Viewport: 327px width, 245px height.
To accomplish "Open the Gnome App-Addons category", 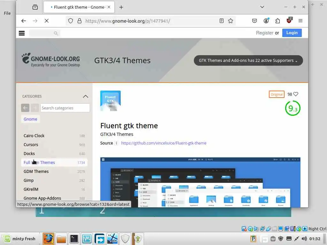I will click(54, 198).
